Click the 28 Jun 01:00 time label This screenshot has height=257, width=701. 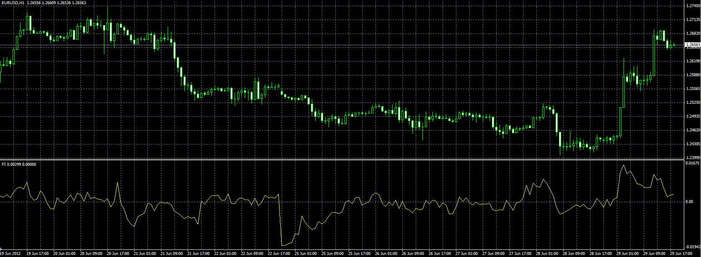[547, 254]
